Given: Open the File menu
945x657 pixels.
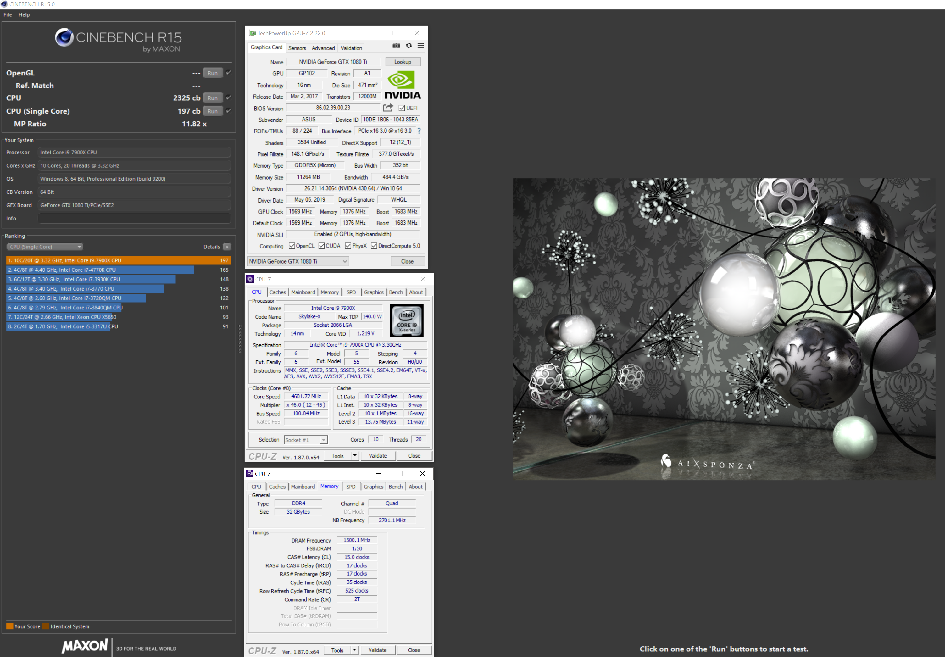Looking at the screenshot, I should point(8,14).
